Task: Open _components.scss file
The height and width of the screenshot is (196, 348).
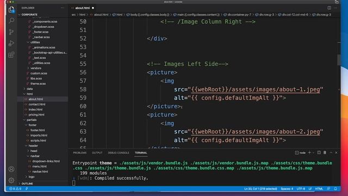Action: (45, 22)
